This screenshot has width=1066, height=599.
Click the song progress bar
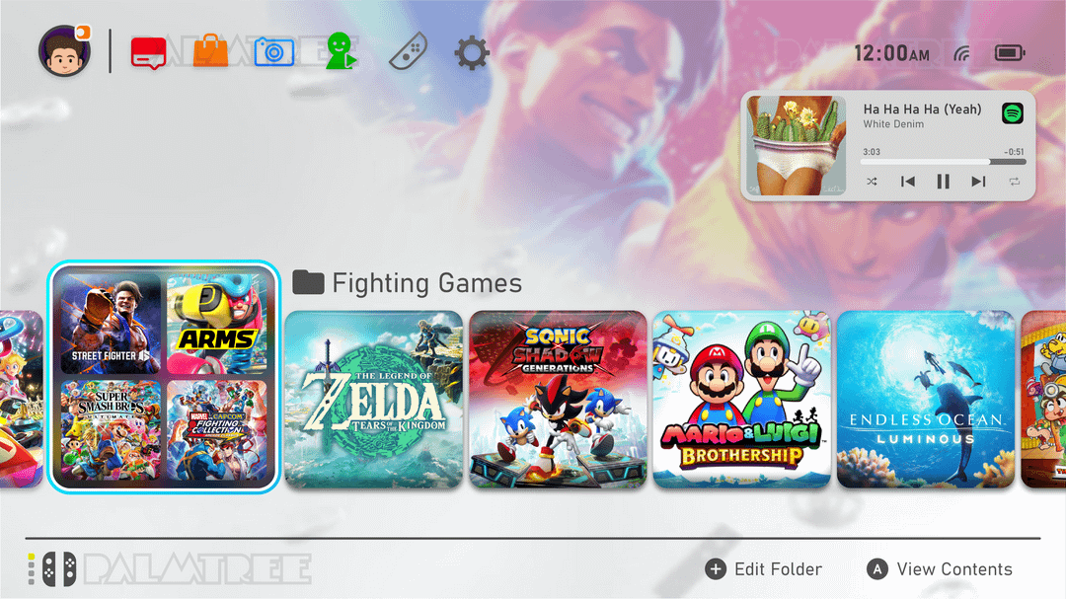[943, 162]
